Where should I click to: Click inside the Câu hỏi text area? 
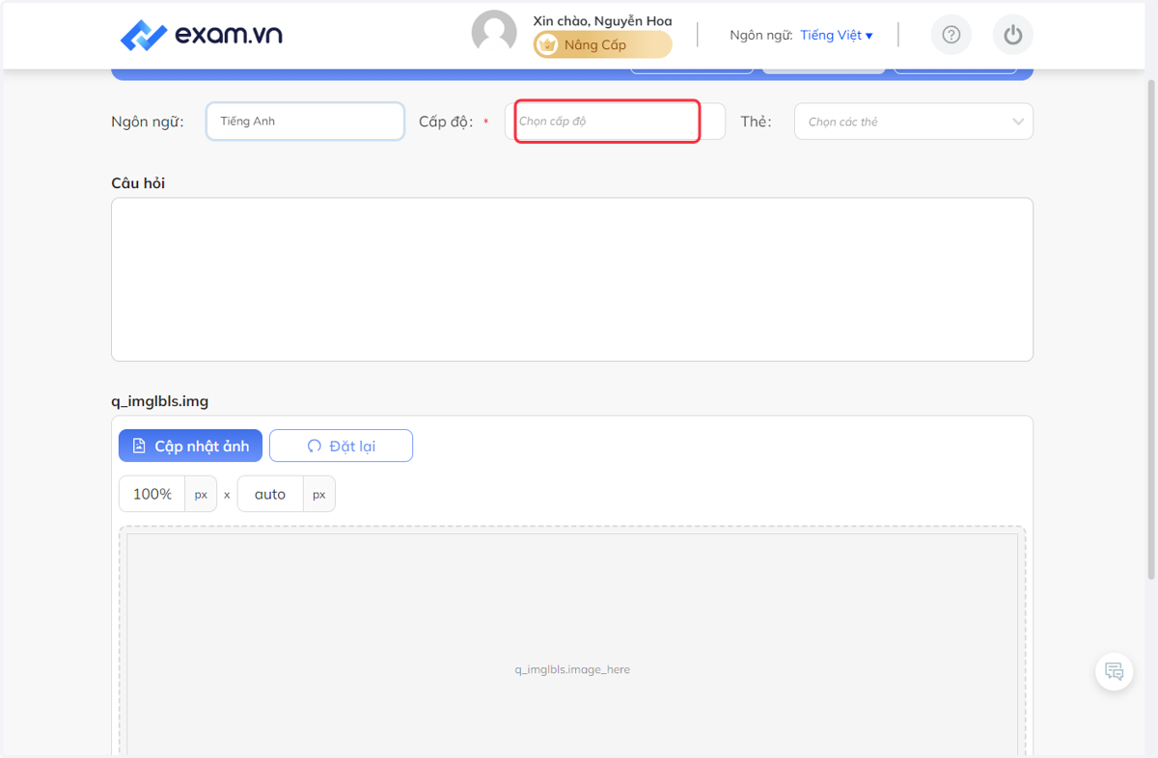click(572, 280)
